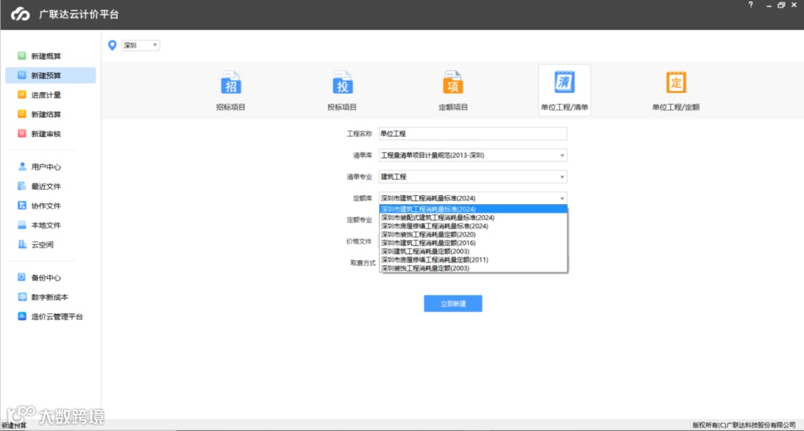Select 深圳市装配式建筑工程消耗量标准(2024) option
The width and height of the screenshot is (804, 431).
pos(473,217)
